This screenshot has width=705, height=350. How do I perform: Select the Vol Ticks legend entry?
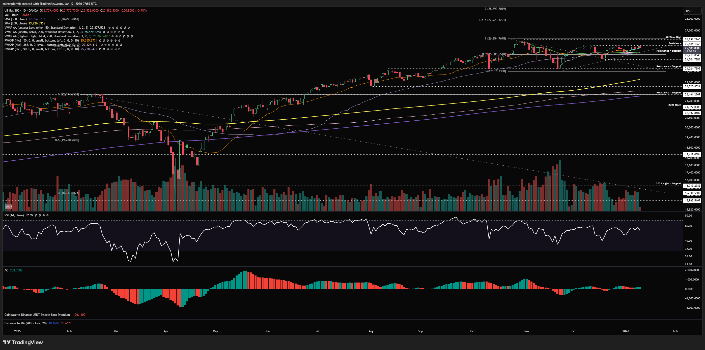(12, 15)
